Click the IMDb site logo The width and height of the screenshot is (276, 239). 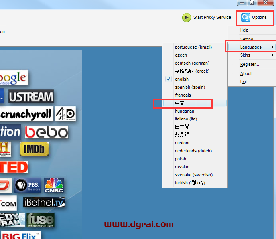pyautogui.click(x=34, y=149)
